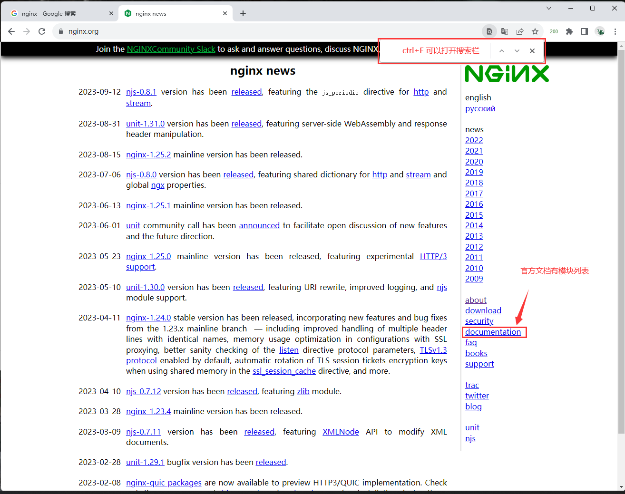
Task: Click the NGINX logo
Action: point(507,74)
